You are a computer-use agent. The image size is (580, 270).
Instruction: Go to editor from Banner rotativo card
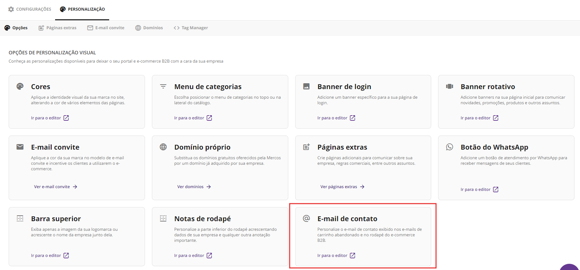point(480,118)
